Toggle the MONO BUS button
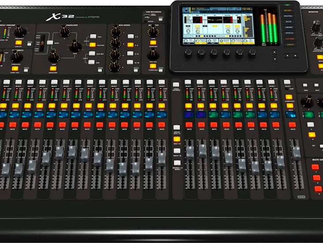This screenshot has height=243, width=323. pyautogui.click(x=153, y=43)
